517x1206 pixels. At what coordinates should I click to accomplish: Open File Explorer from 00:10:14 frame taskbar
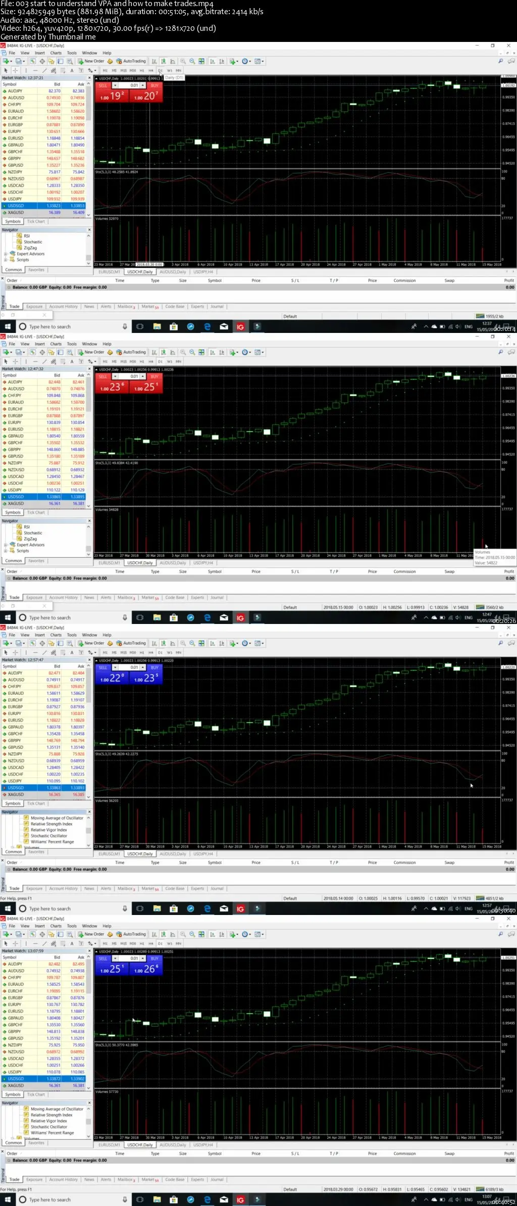point(157,327)
